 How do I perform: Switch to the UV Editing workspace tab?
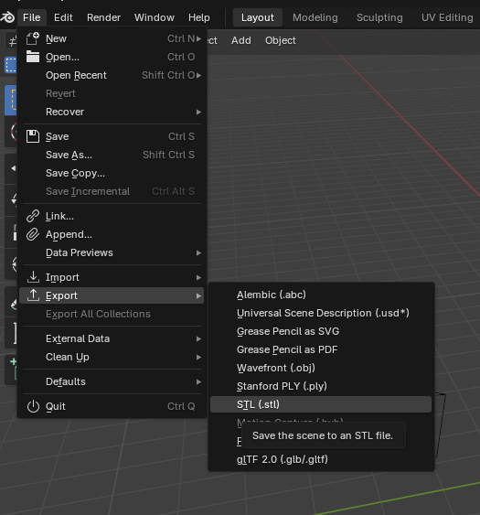tap(447, 17)
